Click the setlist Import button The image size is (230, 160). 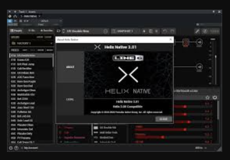40,37
